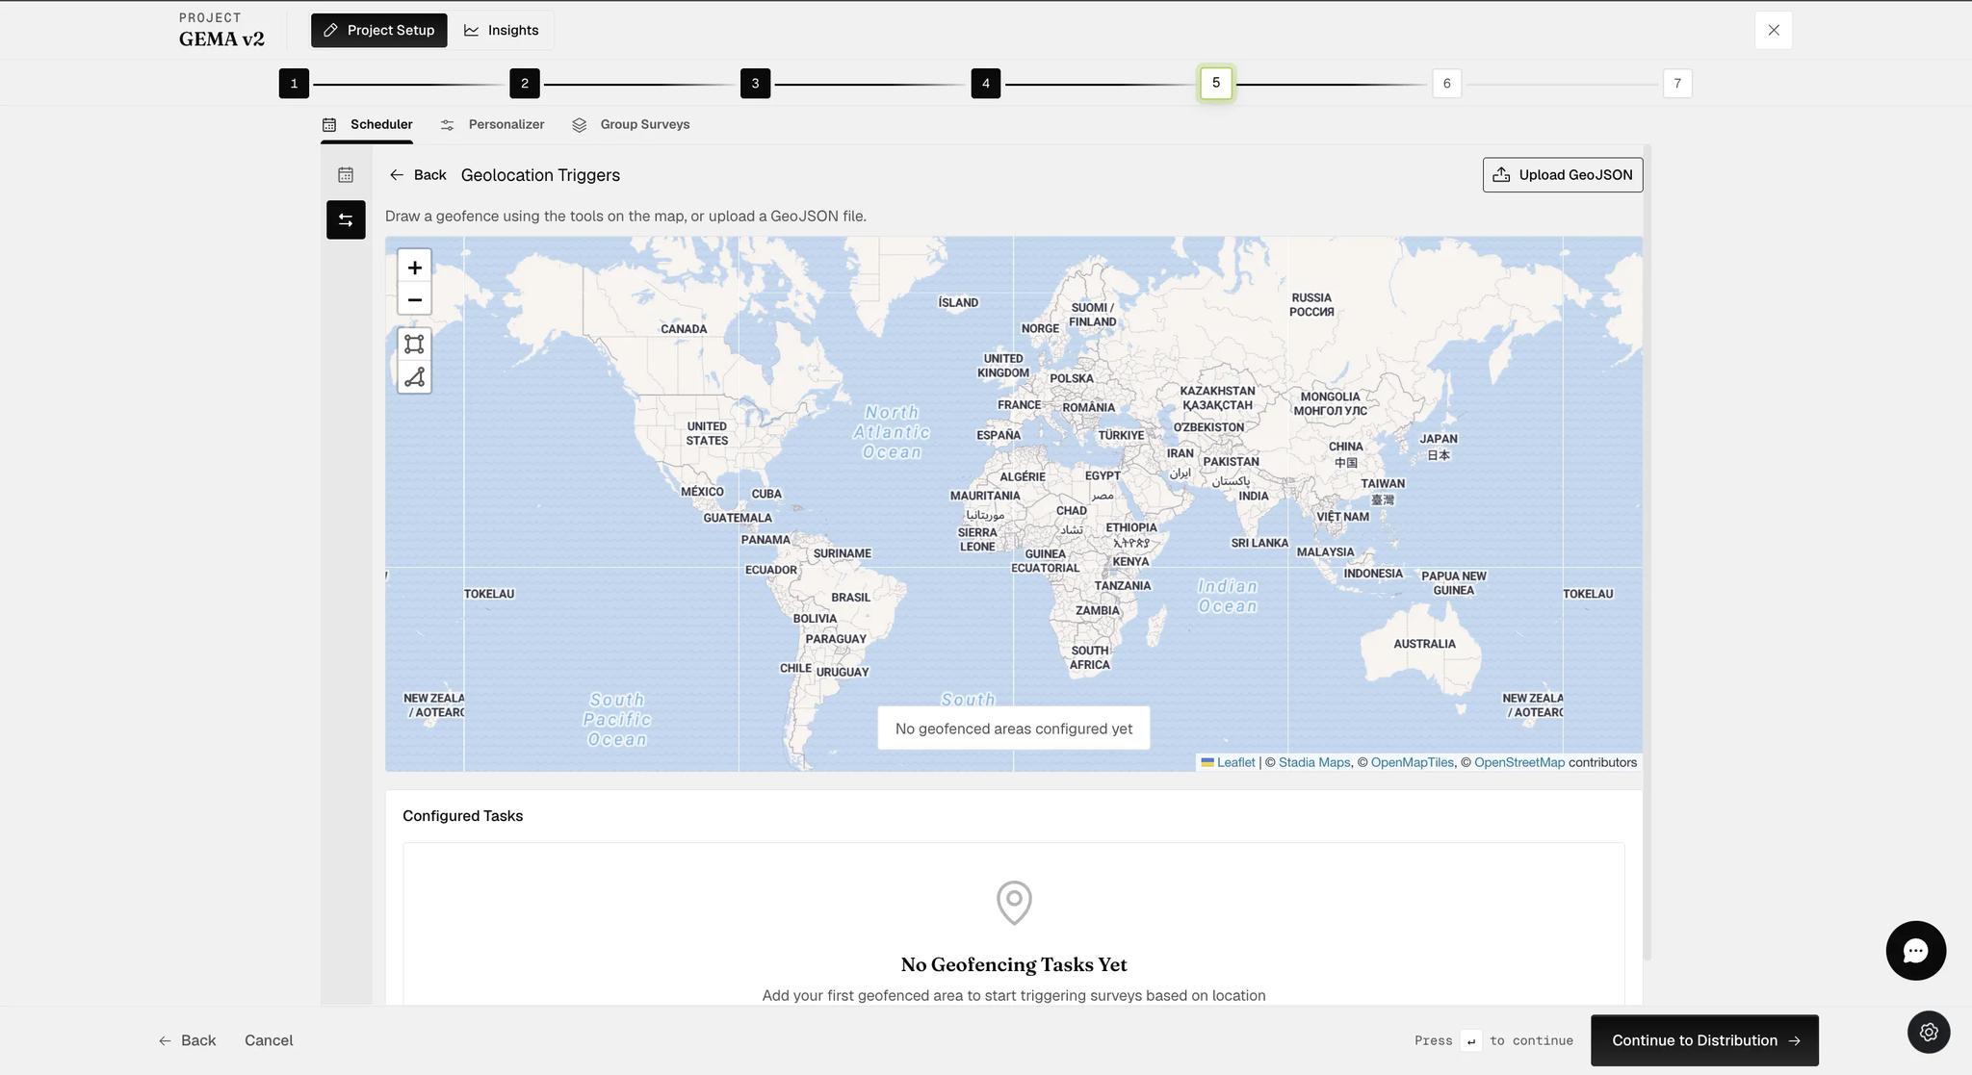
Task: Click 'No geofenced areas configured yet' notice
Action: click(x=1014, y=729)
